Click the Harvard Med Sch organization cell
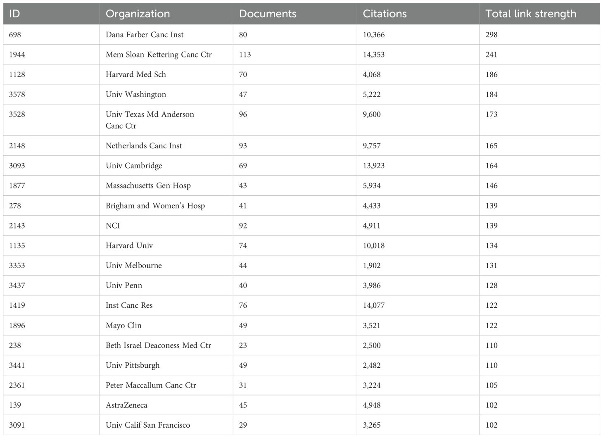 (166, 74)
